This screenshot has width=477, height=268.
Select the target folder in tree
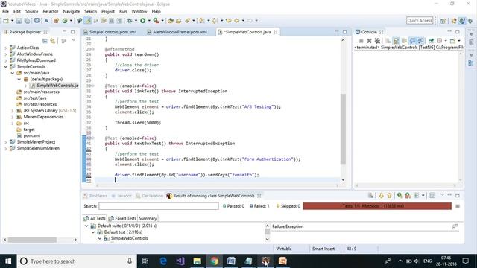coord(29,130)
